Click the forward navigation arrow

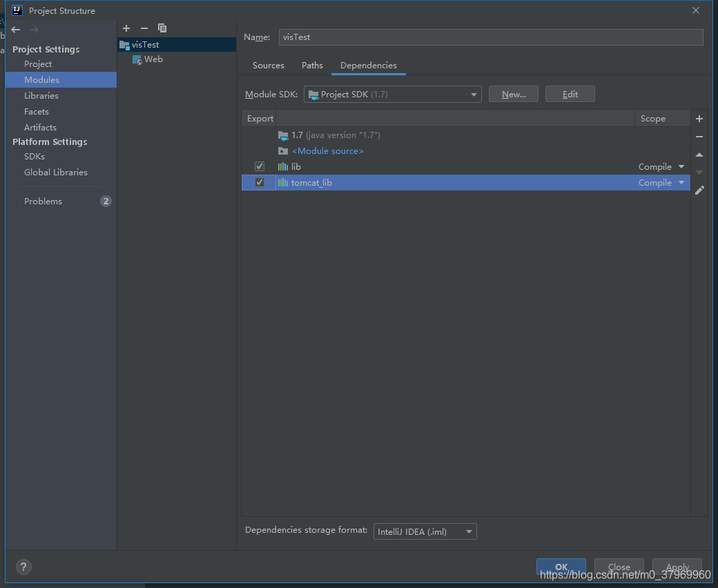pyautogui.click(x=34, y=30)
